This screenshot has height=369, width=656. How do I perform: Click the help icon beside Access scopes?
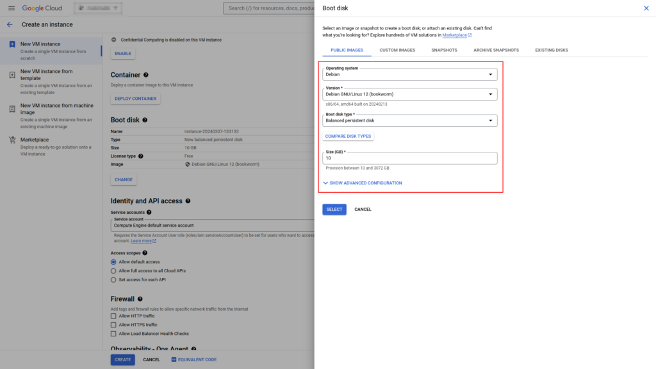145,253
